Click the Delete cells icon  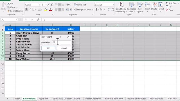coord(154,5)
